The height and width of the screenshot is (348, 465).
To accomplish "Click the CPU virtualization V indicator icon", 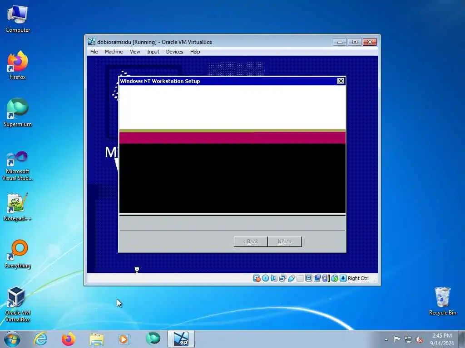I will (326, 278).
